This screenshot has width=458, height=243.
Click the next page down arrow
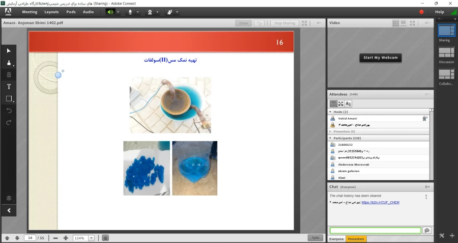(x=17, y=238)
